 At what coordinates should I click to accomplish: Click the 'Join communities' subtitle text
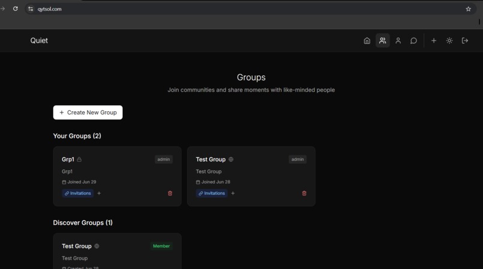click(x=251, y=90)
